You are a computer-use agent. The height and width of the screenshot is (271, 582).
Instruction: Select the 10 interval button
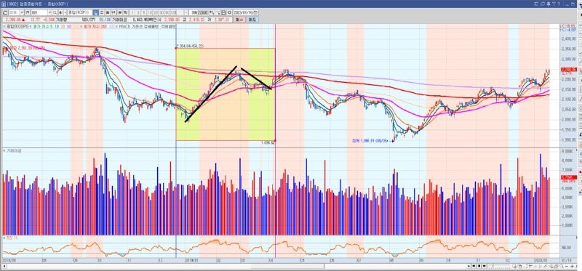click(x=150, y=12)
